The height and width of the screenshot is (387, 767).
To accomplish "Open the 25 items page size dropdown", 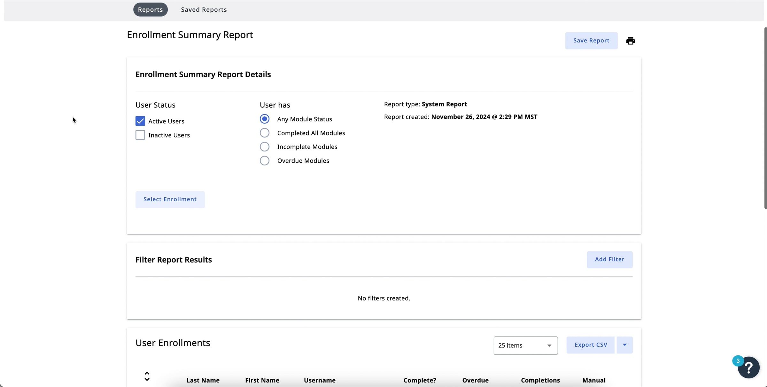I will pos(525,345).
